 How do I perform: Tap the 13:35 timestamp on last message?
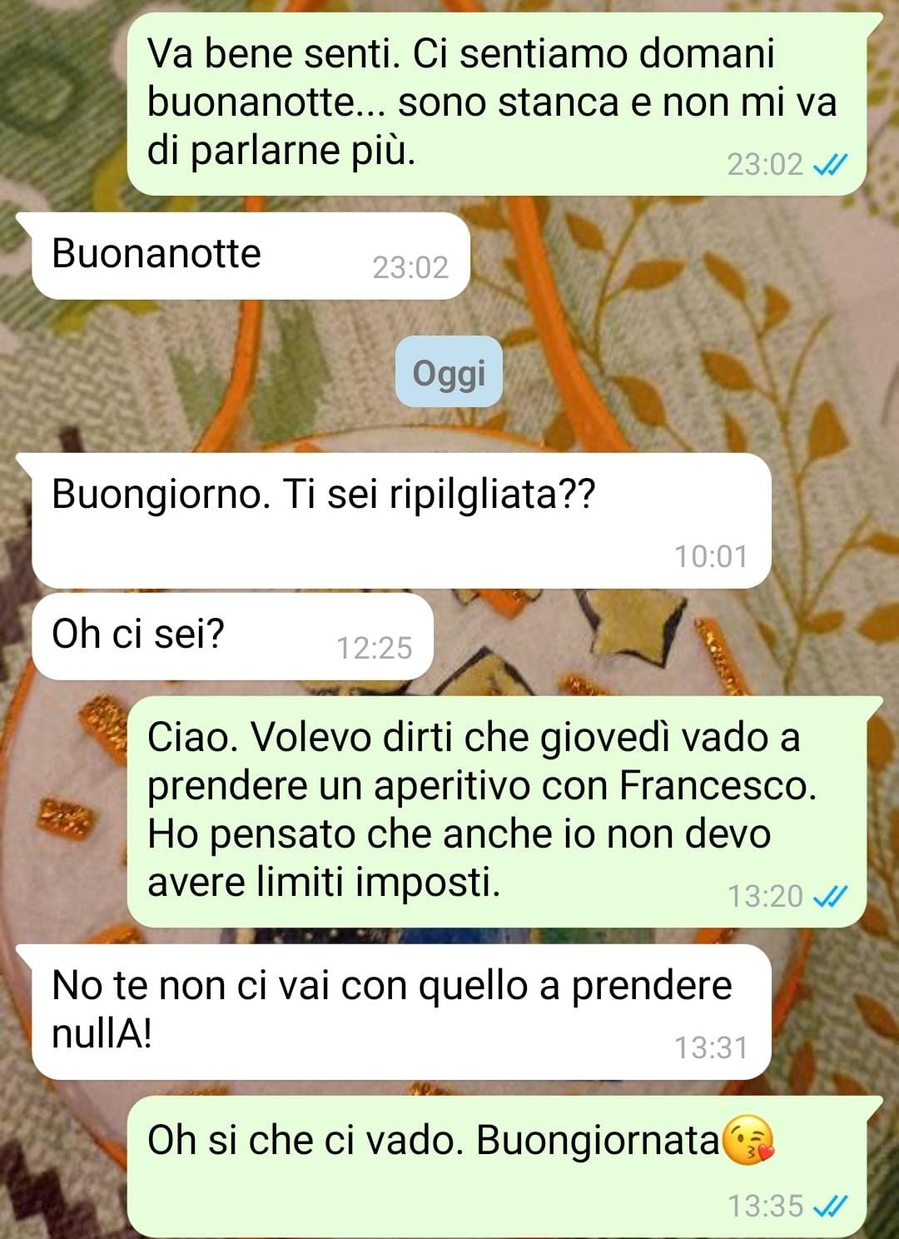(x=766, y=1206)
